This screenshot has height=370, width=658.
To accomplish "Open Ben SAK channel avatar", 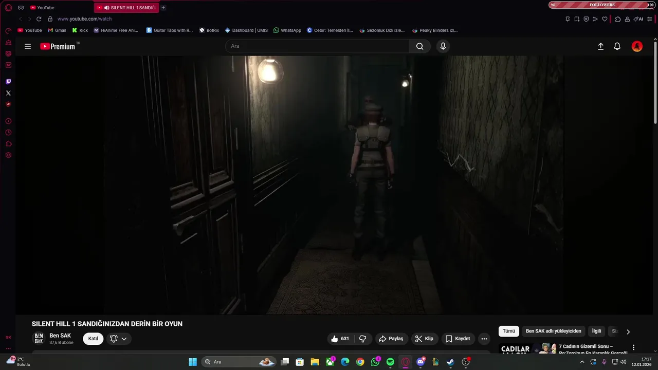I will (39, 339).
